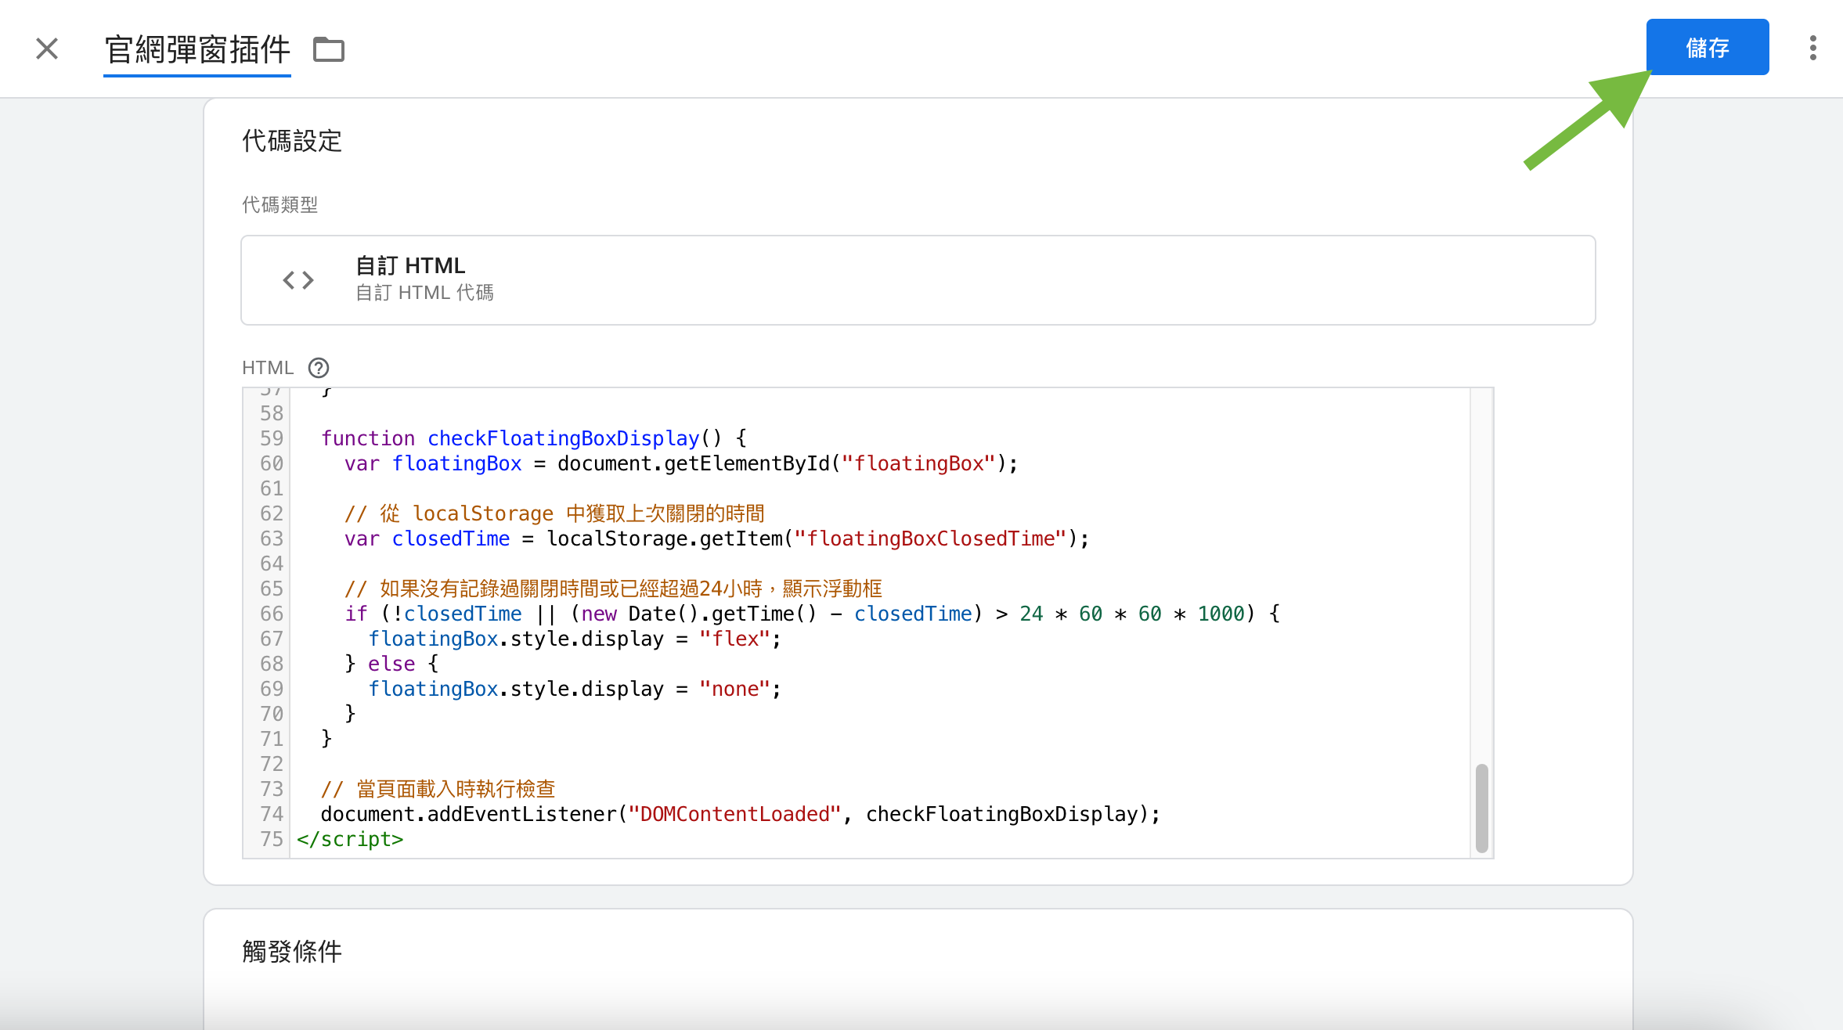Screen dimensions: 1843x1030
Task: Click the folder icon beside tag name
Action: tap(329, 49)
